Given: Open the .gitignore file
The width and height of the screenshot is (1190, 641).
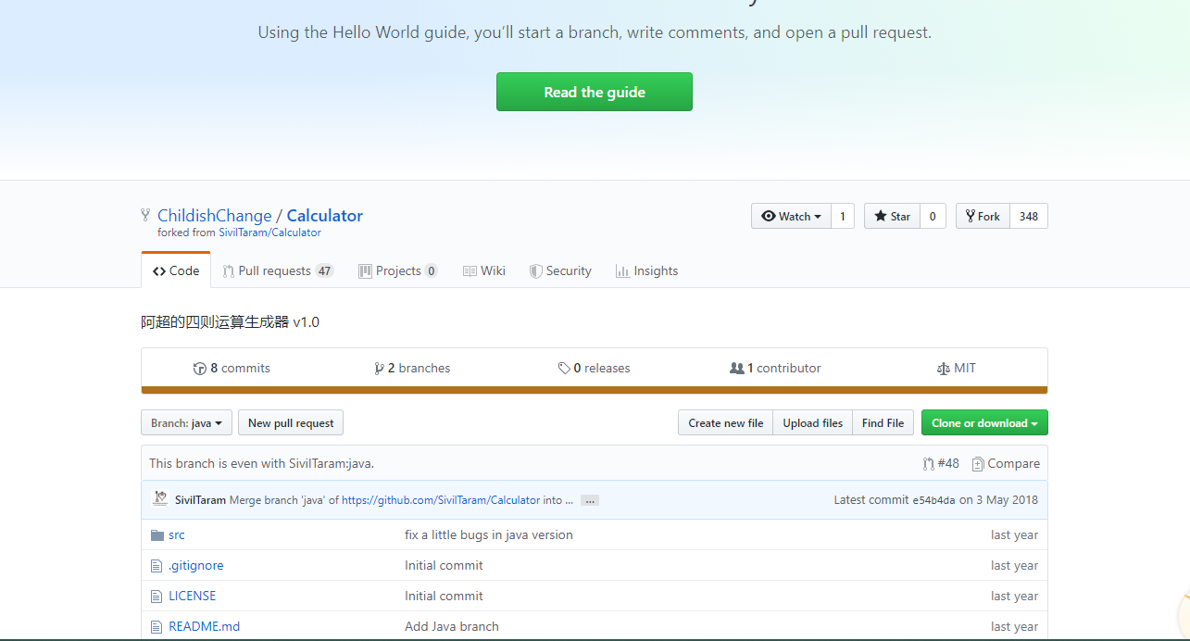Looking at the screenshot, I should tap(195, 565).
